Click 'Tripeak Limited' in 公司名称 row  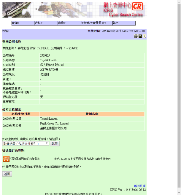(x=49, y=60)
